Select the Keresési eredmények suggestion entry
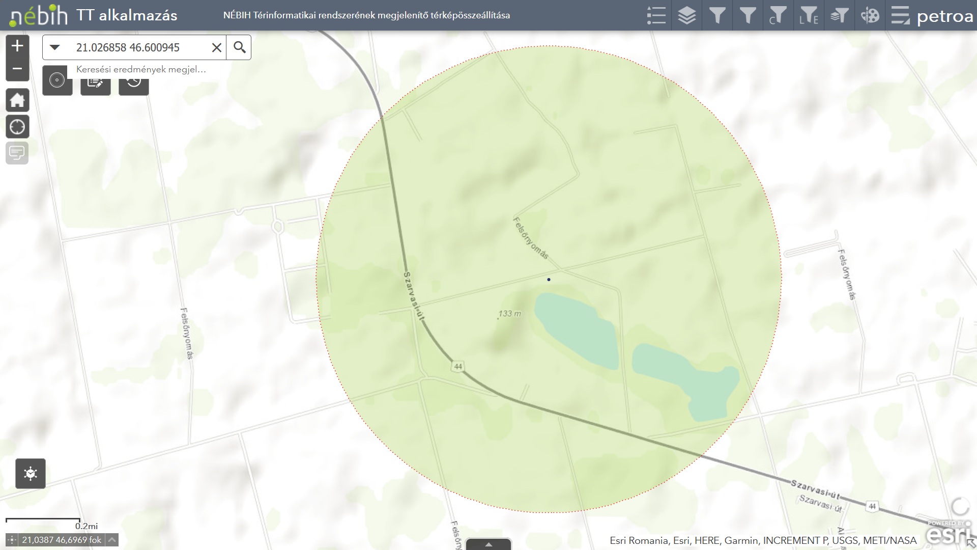977x550 pixels. (141, 69)
